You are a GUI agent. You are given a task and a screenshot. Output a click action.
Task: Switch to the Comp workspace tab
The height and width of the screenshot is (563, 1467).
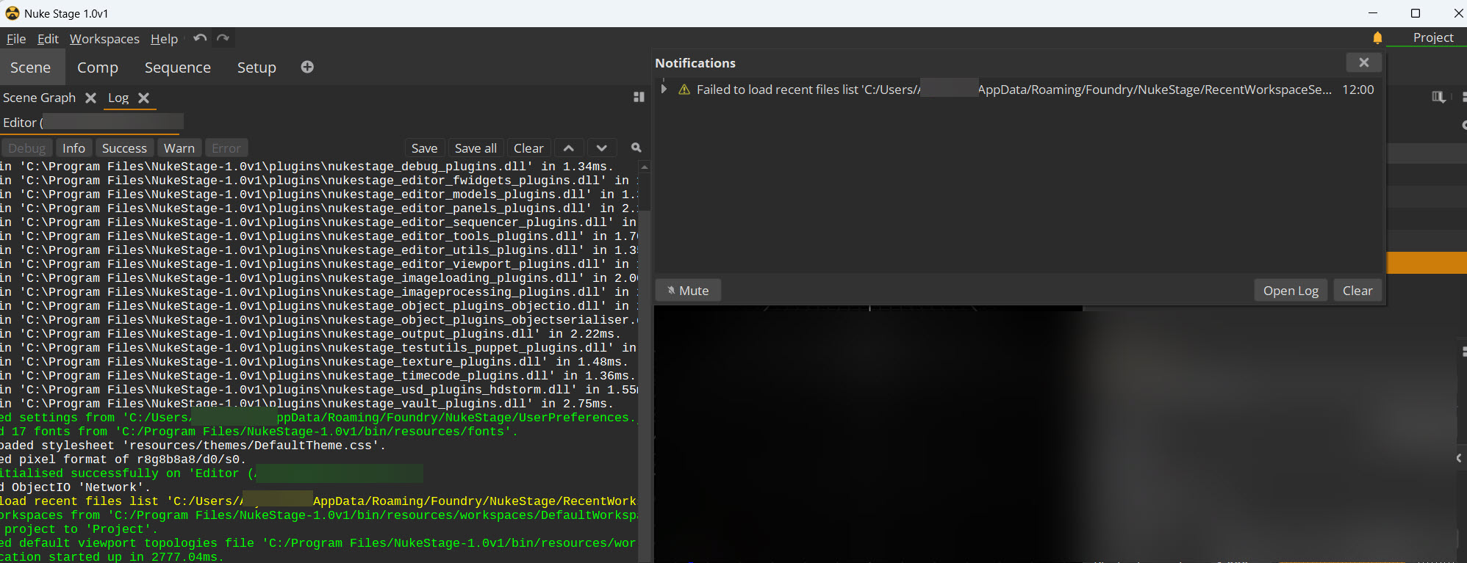(x=98, y=68)
